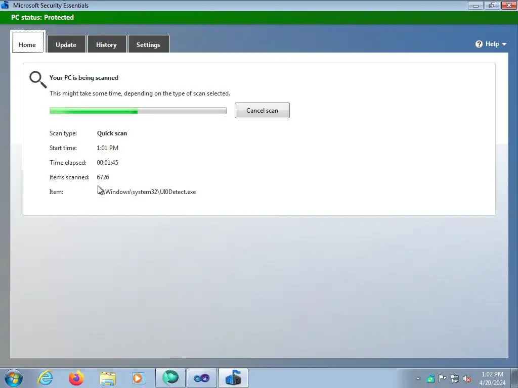Click the scan progress bar
Screen dimensions: 518x388
click(138, 111)
